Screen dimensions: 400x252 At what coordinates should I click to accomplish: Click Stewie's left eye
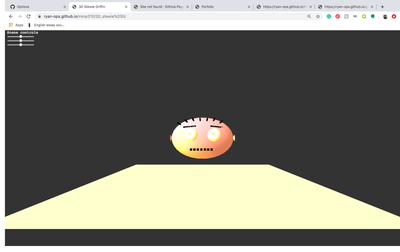coord(190,134)
